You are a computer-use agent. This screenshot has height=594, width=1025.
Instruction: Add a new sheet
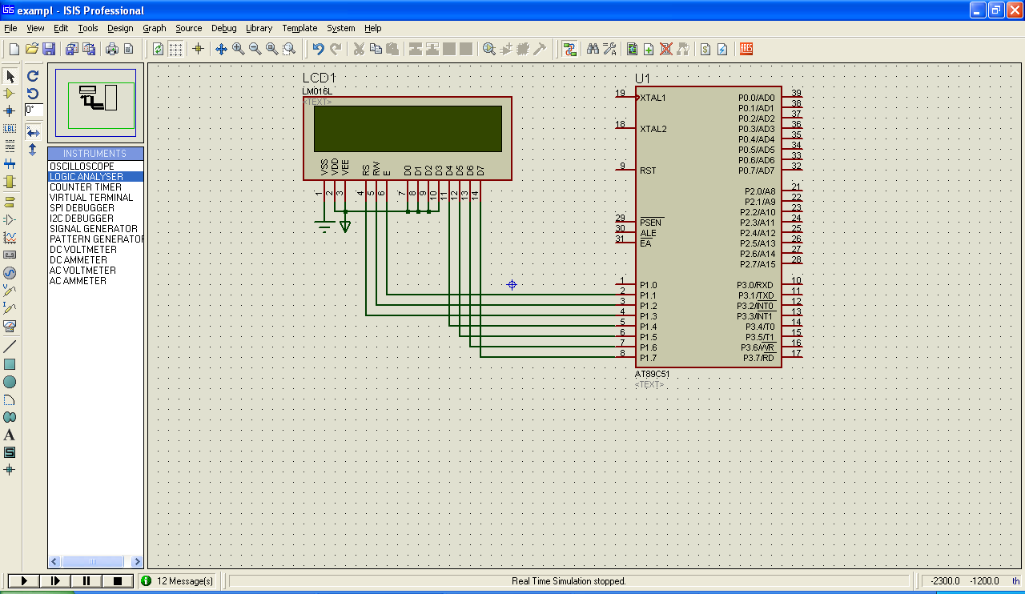(649, 49)
